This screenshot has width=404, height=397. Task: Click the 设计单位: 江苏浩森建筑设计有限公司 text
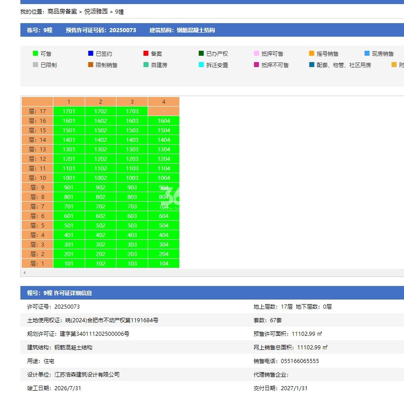pyautogui.click(x=73, y=375)
